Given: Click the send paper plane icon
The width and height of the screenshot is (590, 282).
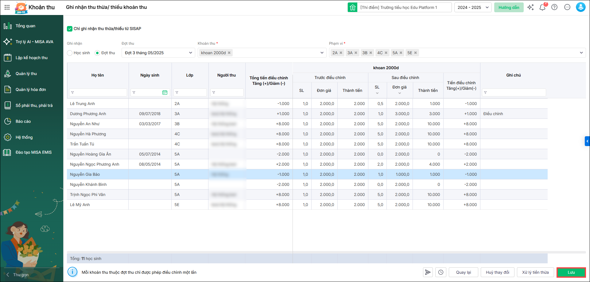Looking at the screenshot, I should point(428,272).
